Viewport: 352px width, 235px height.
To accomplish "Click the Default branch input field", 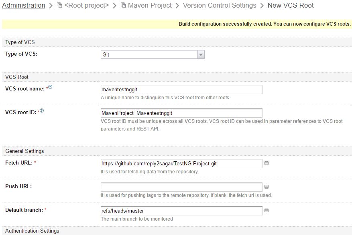I will click(x=181, y=211).
